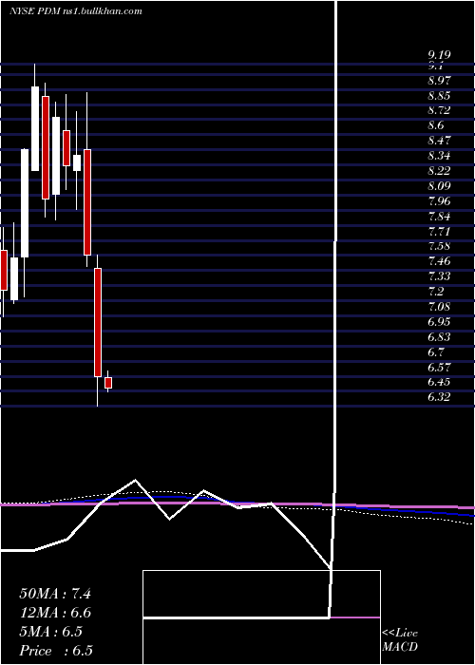Select the small last red candlestick
Viewport: 475px width, 665px height.
click(108, 383)
